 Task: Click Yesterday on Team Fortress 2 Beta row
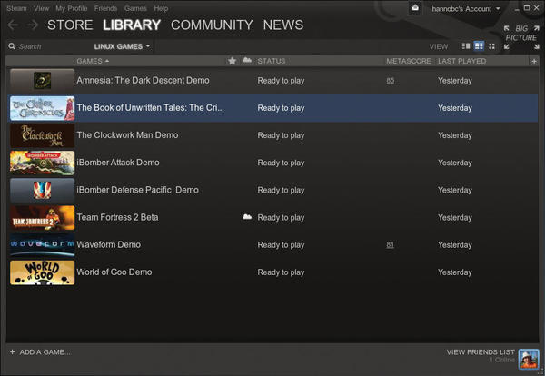coord(455,218)
